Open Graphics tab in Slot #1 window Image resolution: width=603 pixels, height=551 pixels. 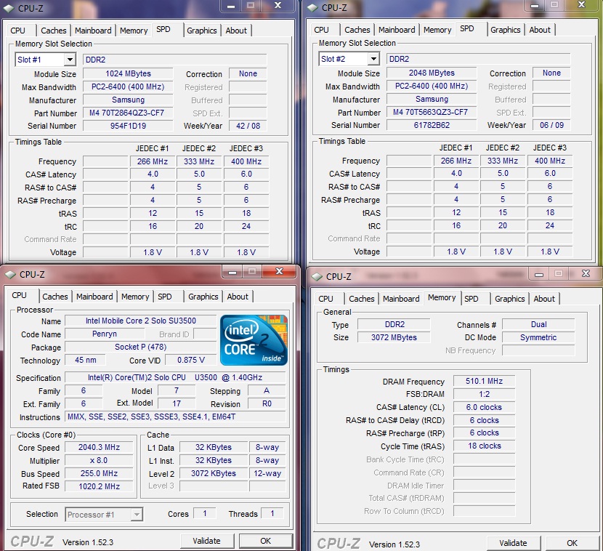(202, 31)
